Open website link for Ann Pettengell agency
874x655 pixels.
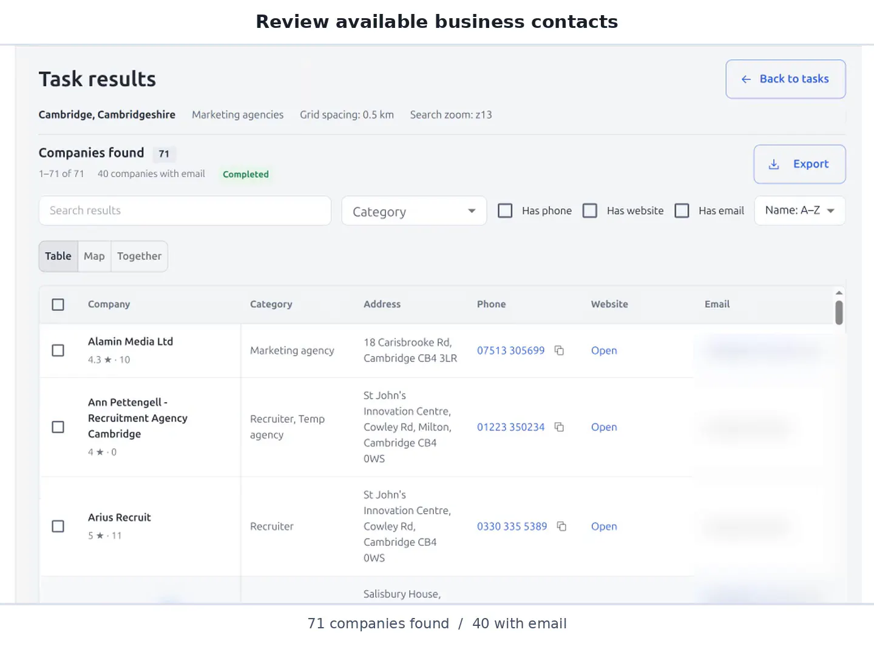tap(604, 427)
